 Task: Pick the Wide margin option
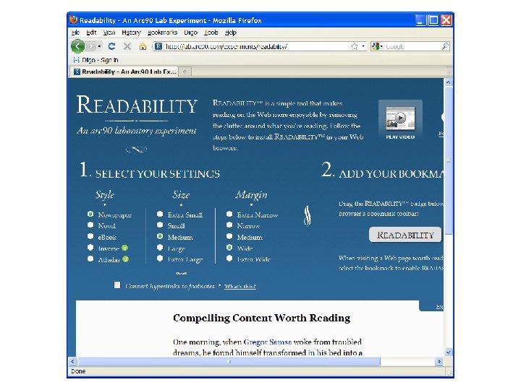[229, 248]
